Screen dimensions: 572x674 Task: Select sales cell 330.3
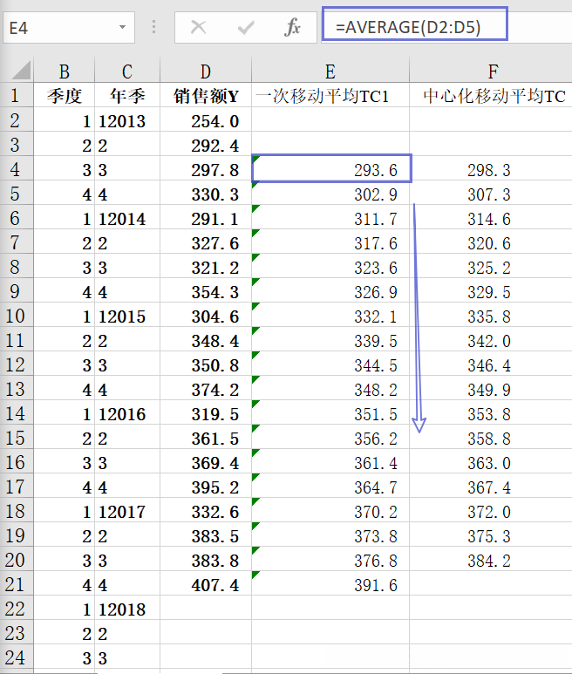[x=206, y=193]
